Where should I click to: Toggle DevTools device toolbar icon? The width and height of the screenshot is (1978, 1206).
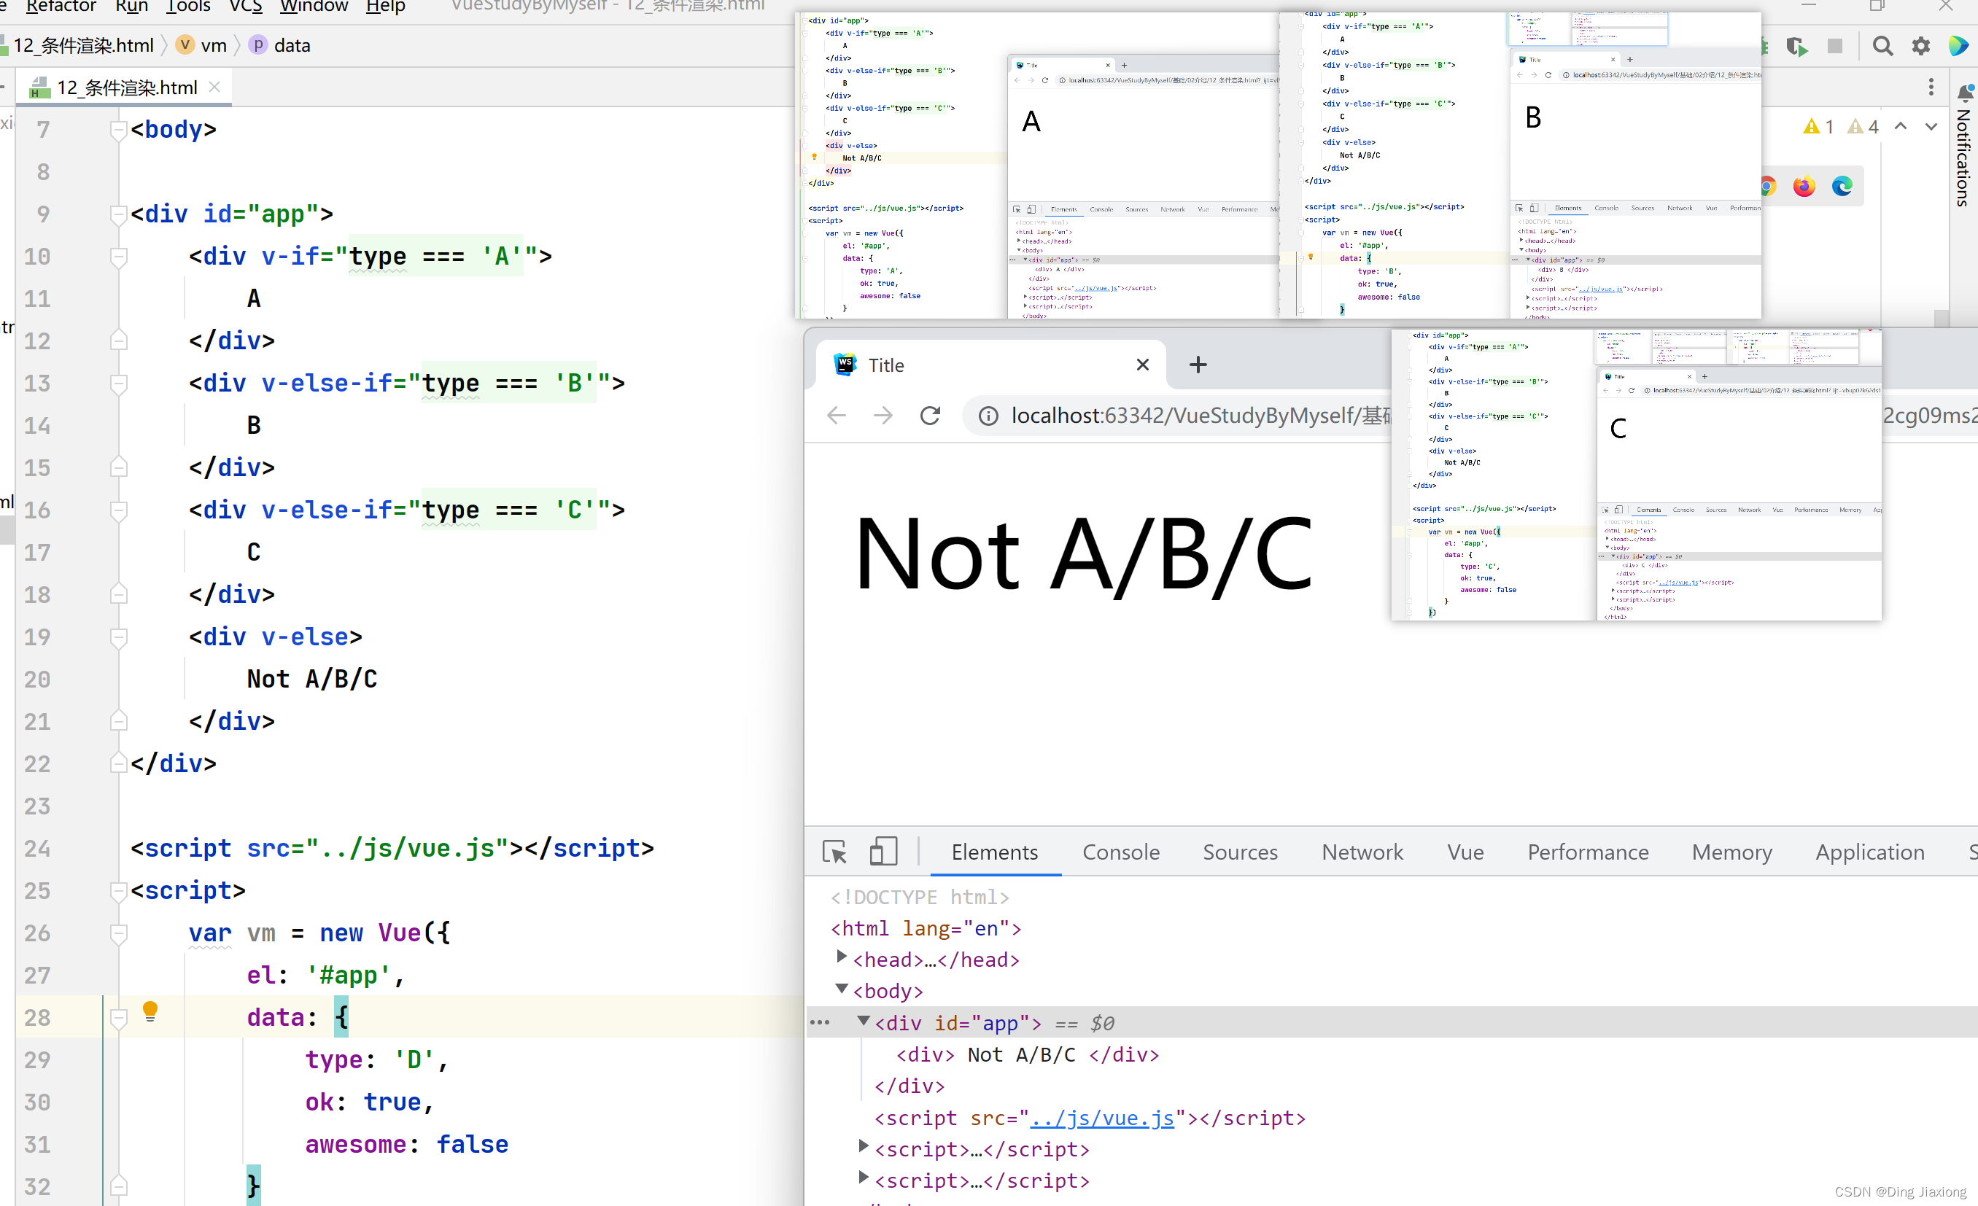[x=883, y=852]
